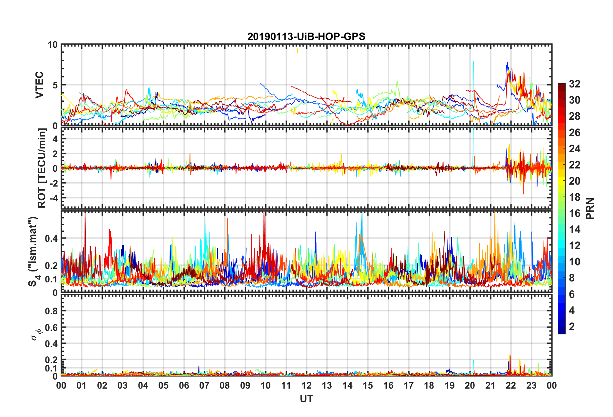Select hour tick label 16 on UT axis
The height and width of the screenshot is (417, 613).
(388, 385)
